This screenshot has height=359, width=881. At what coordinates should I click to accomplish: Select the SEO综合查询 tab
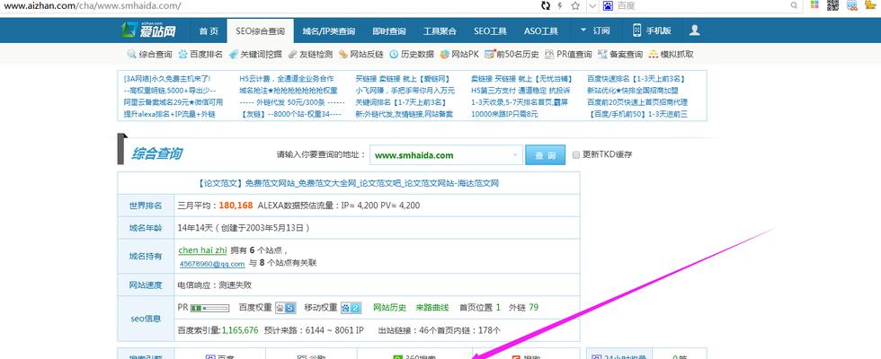click(x=260, y=31)
